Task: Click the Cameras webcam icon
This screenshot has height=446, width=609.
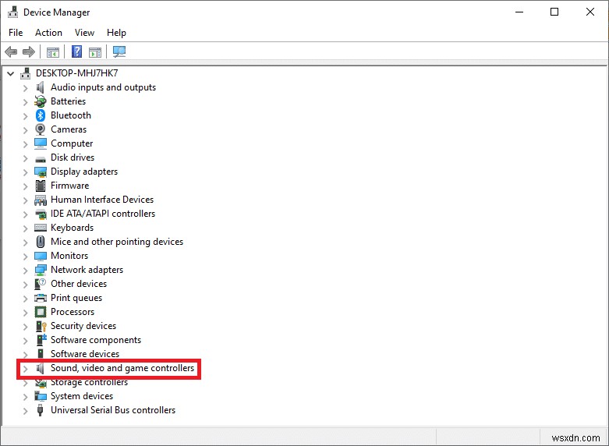Action: coord(41,129)
